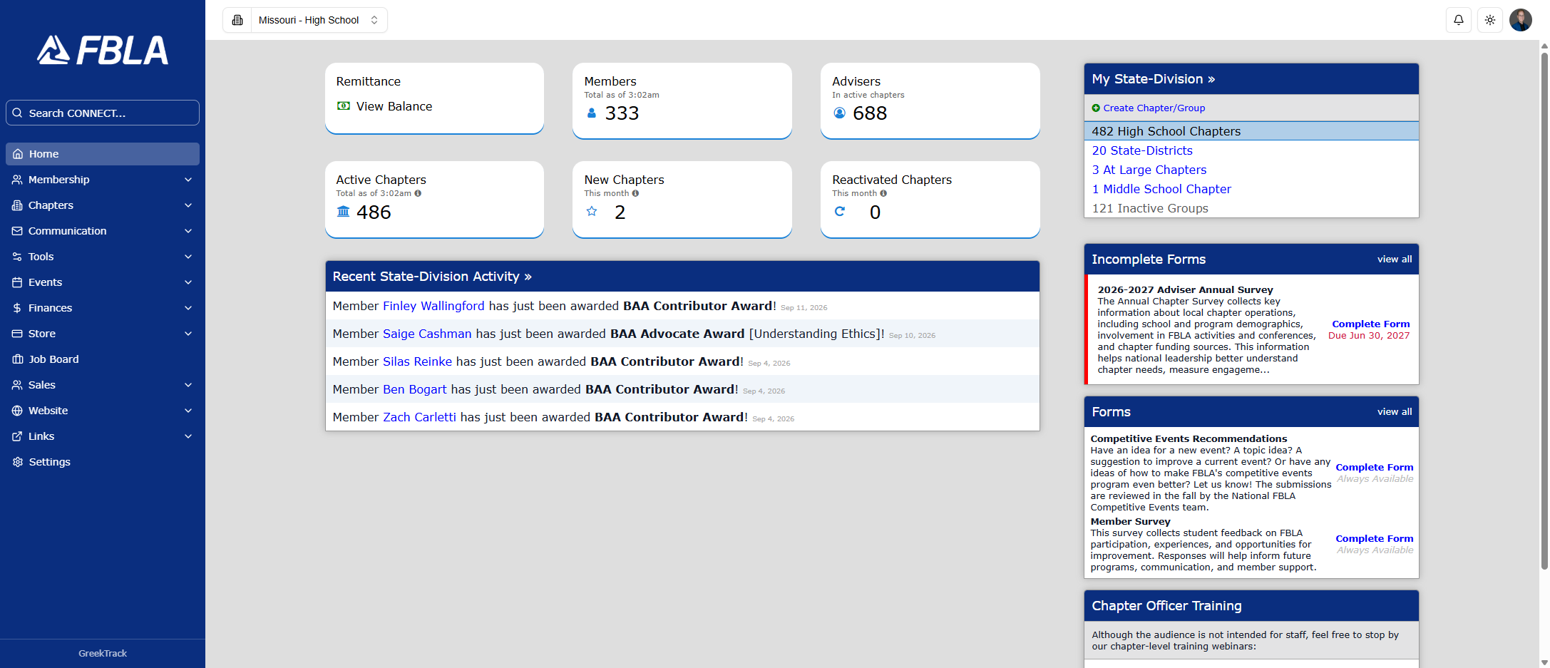1550x668 pixels.
Task: Toggle light/dark theme sun icon
Action: point(1490,20)
